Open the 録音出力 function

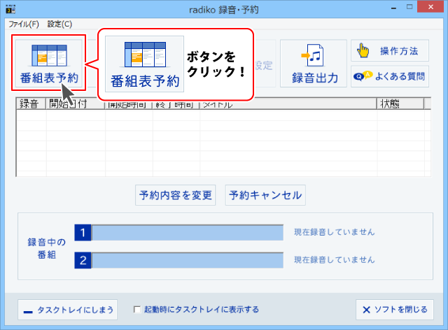tap(314, 64)
